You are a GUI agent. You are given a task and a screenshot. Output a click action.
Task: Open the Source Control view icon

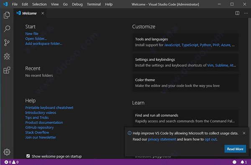pyautogui.click(x=7, y=43)
